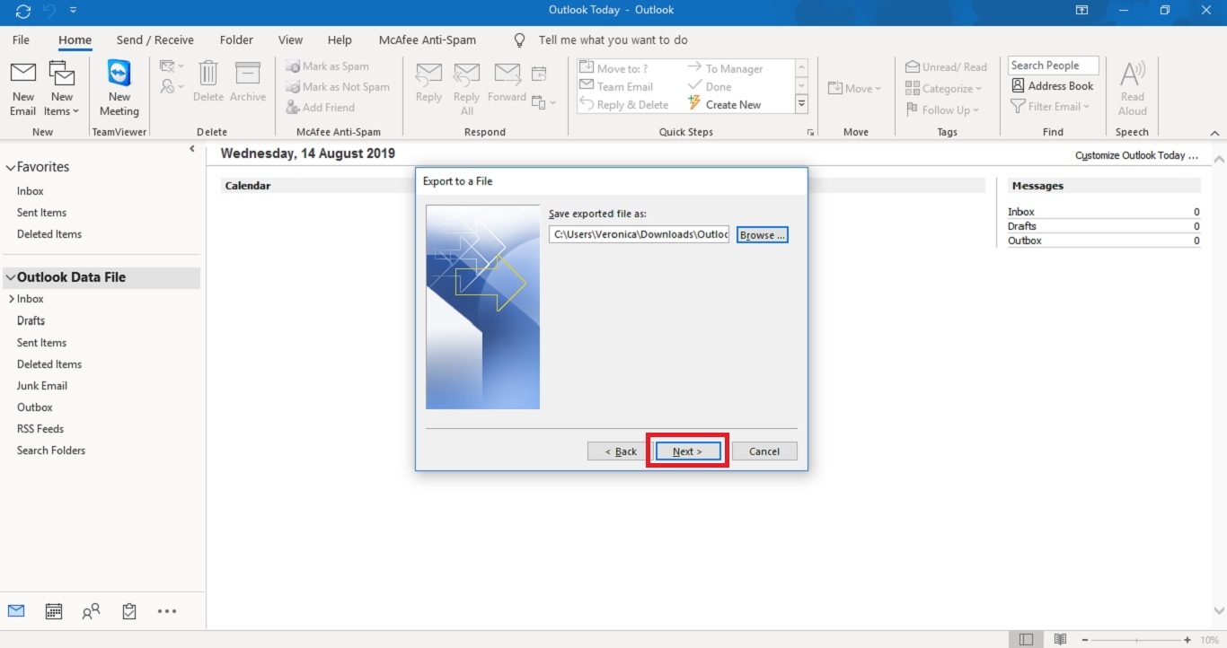Select Done quick step
1227x648 pixels.
(x=710, y=86)
